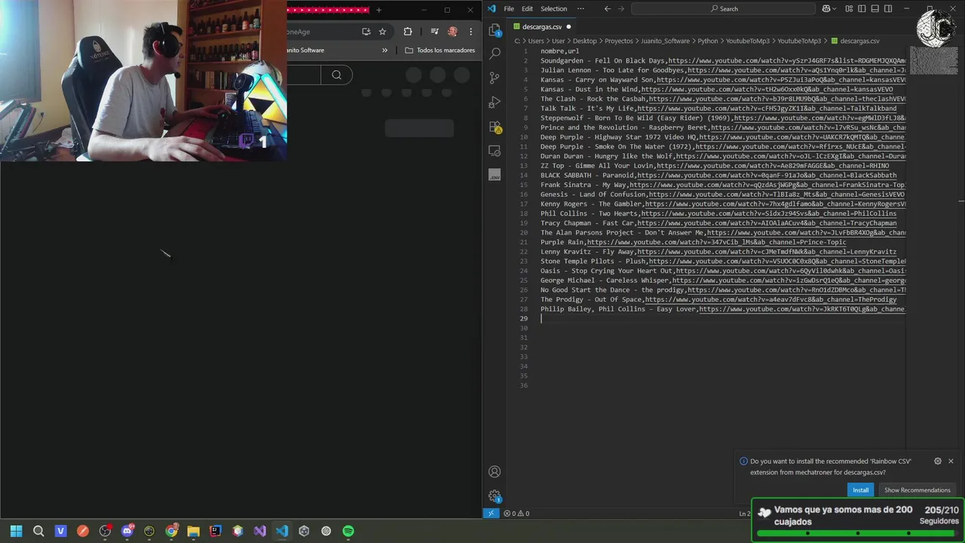Go back using the VS Code navigation arrow

point(607,9)
